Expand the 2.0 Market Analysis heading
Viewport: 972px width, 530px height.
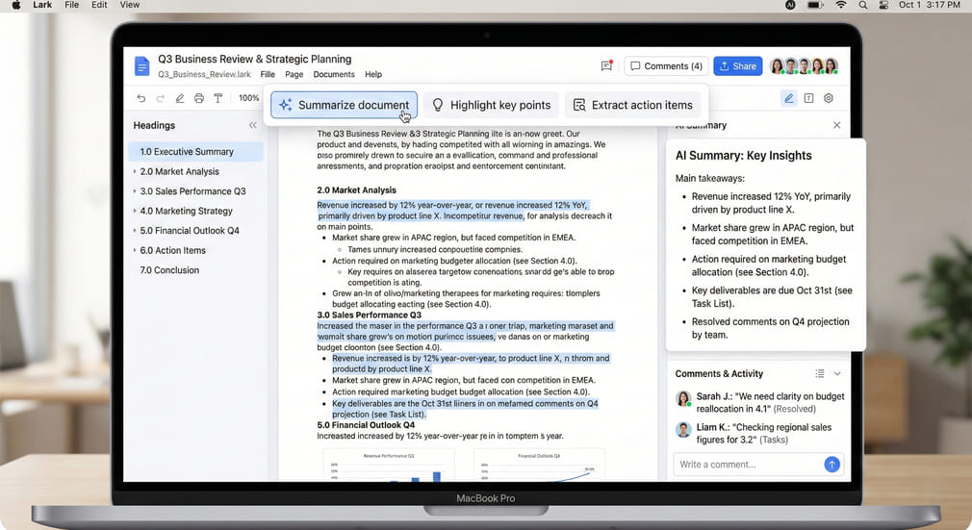pyautogui.click(x=135, y=171)
